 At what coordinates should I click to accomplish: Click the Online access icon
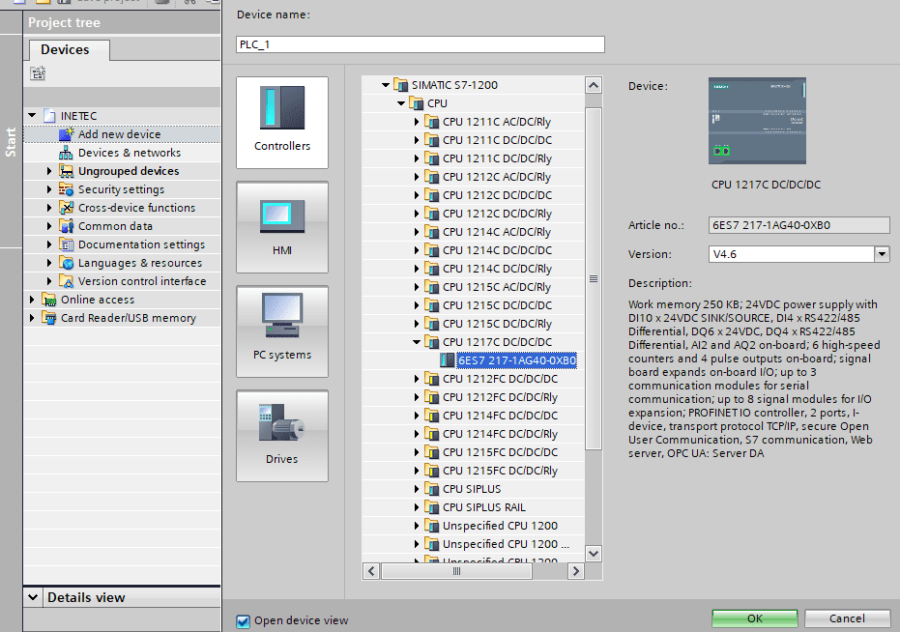[49, 300]
